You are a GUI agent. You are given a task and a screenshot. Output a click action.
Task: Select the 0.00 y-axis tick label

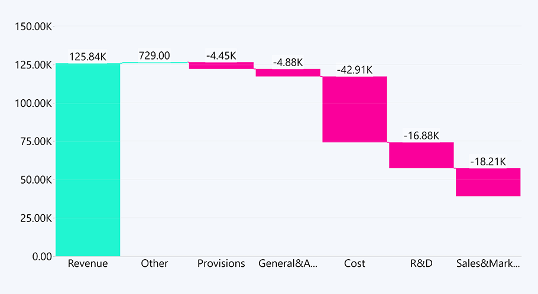click(42, 256)
